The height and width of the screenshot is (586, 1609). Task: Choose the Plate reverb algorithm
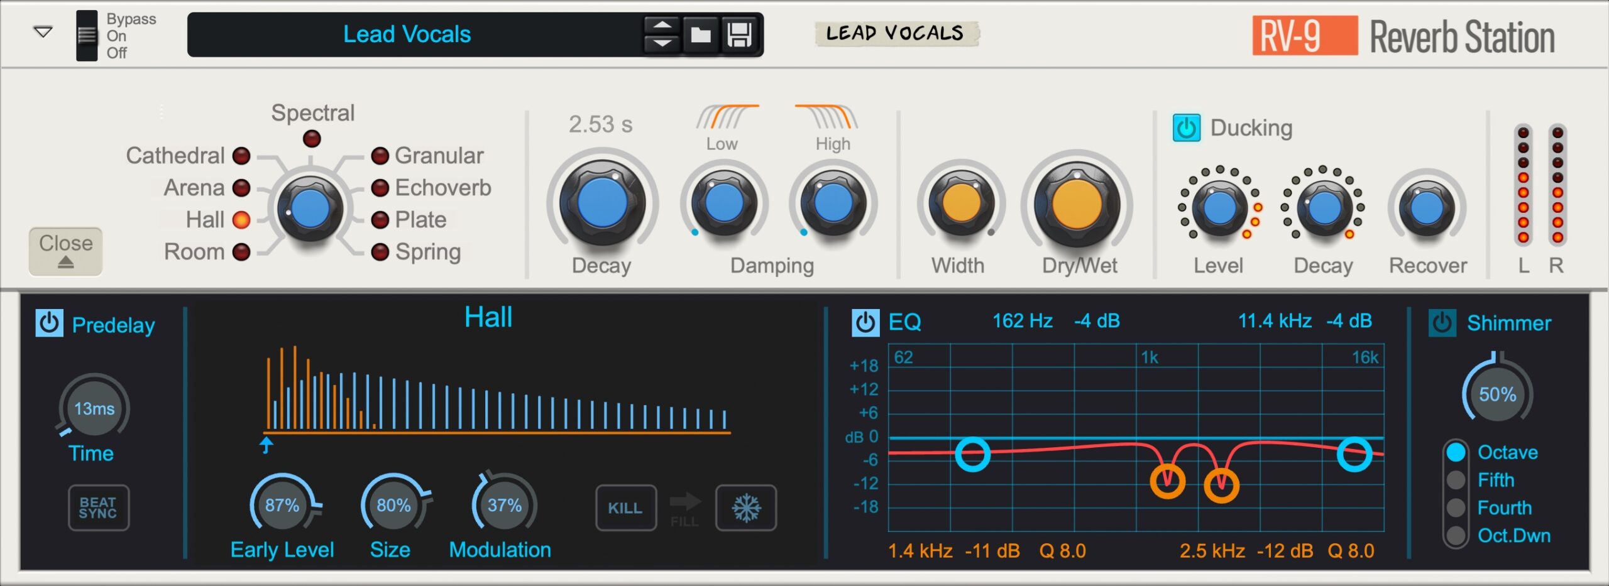(380, 220)
